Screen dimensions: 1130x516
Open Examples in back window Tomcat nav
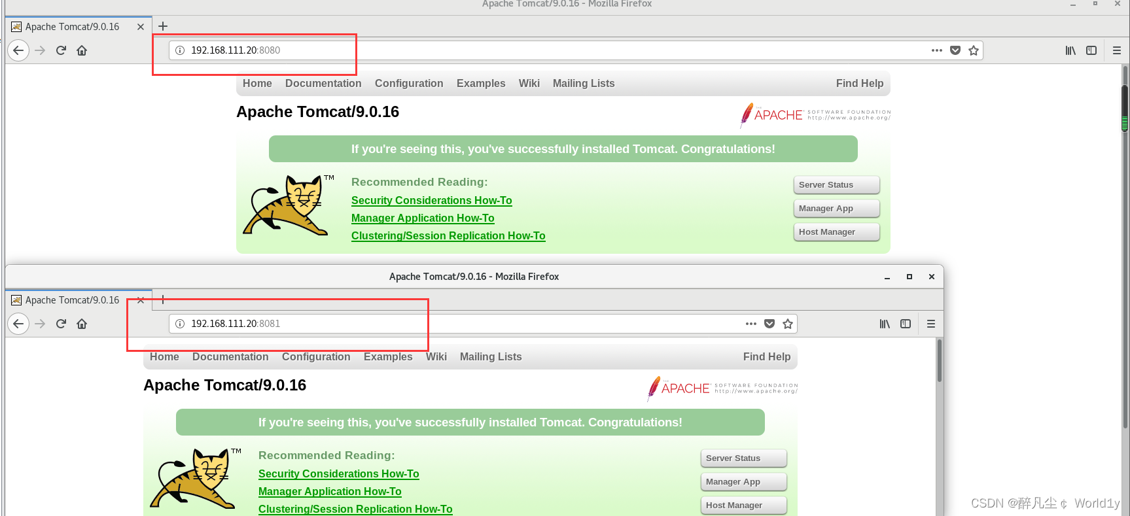tap(481, 83)
